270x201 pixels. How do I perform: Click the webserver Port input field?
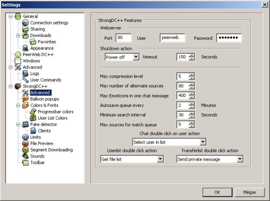[124, 38]
